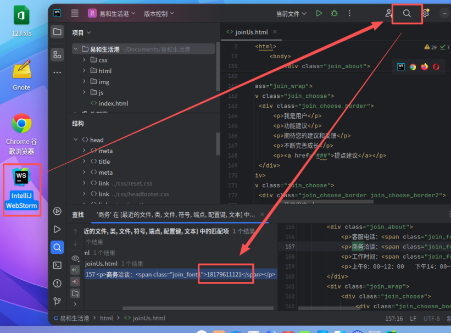The height and width of the screenshot is (333, 451).
Task: Expand the js folder
Action: [84, 92]
